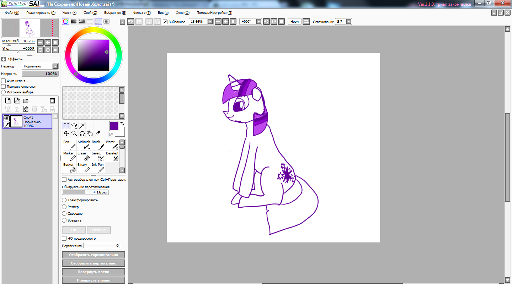
Task: Select the Вращать radio option
Action: click(x=64, y=220)
